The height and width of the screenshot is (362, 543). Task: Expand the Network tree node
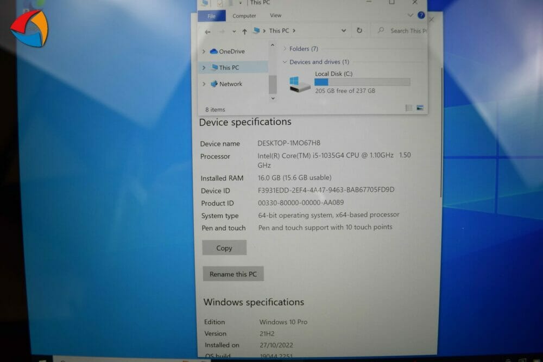point(204,84)
